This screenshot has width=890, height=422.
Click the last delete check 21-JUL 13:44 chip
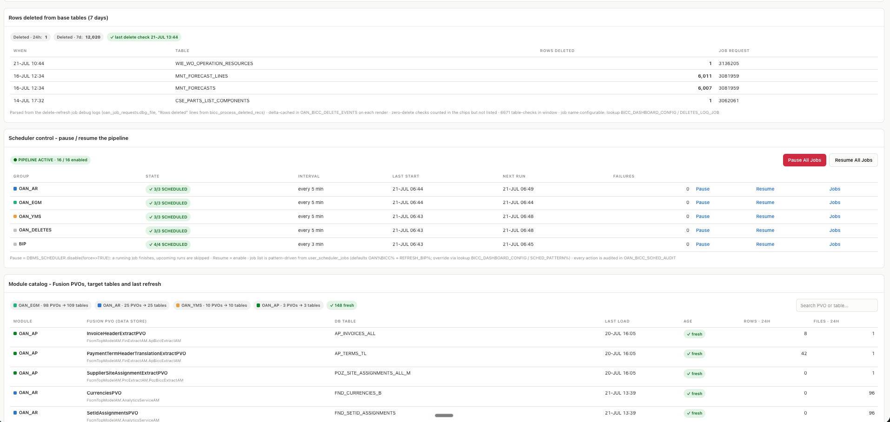(x=144, y=37)
